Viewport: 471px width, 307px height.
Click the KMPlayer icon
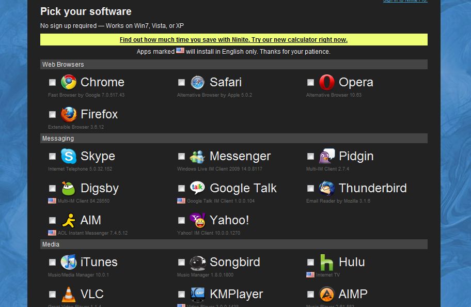tap(198, 295)
